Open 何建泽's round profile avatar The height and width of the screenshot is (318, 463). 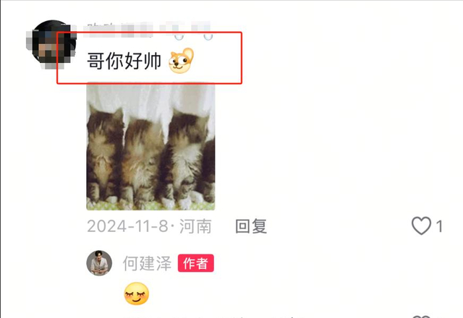[99, 263]
